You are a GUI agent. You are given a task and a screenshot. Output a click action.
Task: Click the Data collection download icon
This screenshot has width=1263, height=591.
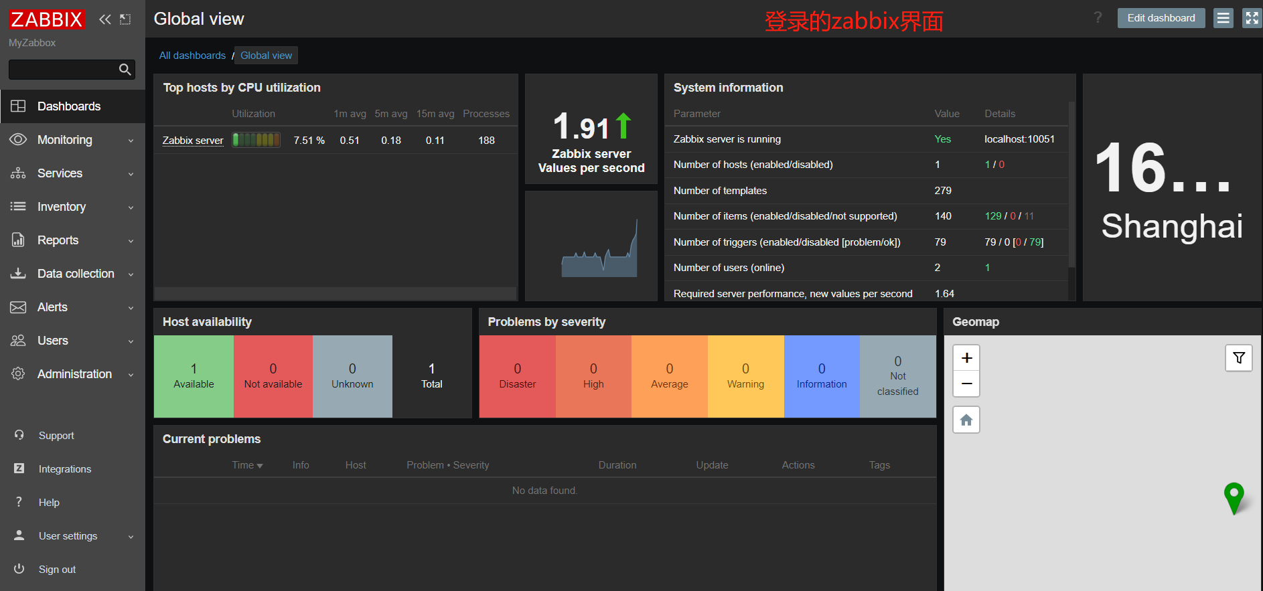pos(18,273)
